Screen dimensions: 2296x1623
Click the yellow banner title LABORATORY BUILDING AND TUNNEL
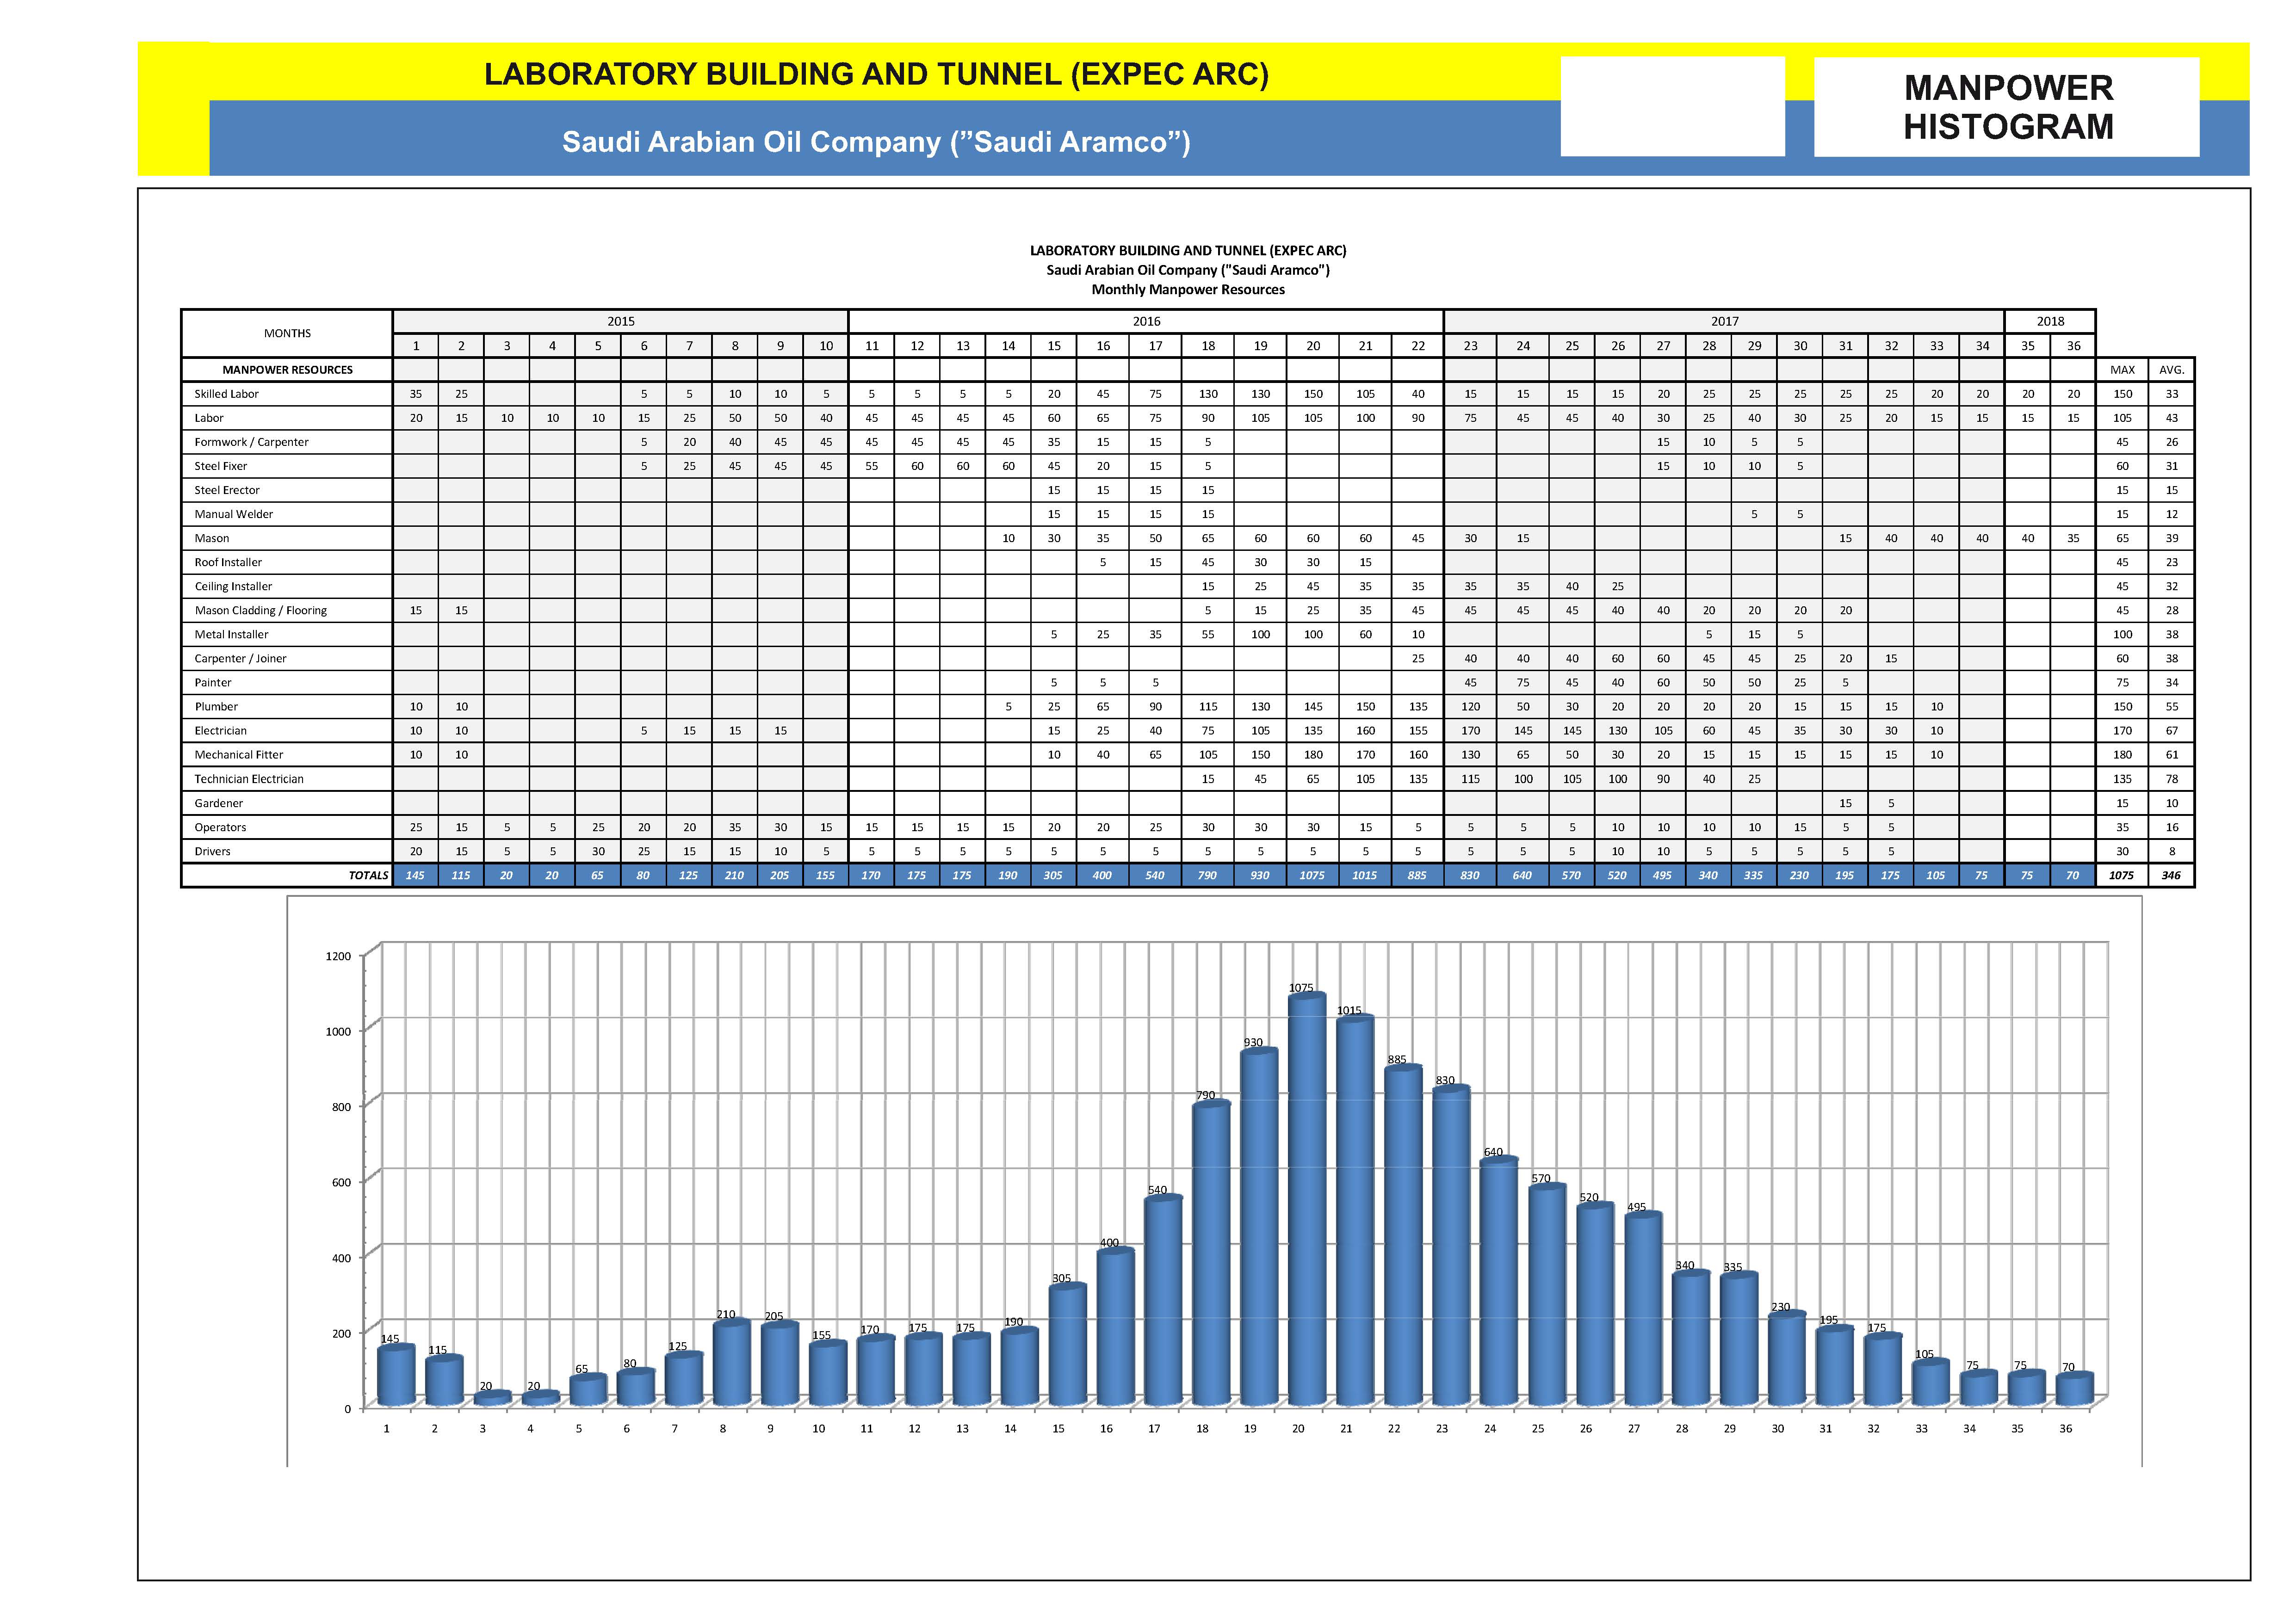pyautogui.click(x=876, y=75)
